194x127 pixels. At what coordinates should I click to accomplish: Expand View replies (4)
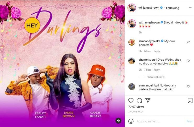[156, 77]
